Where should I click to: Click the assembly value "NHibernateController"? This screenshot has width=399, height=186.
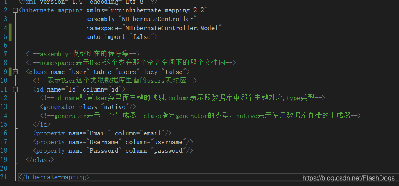tap(157, 19)
